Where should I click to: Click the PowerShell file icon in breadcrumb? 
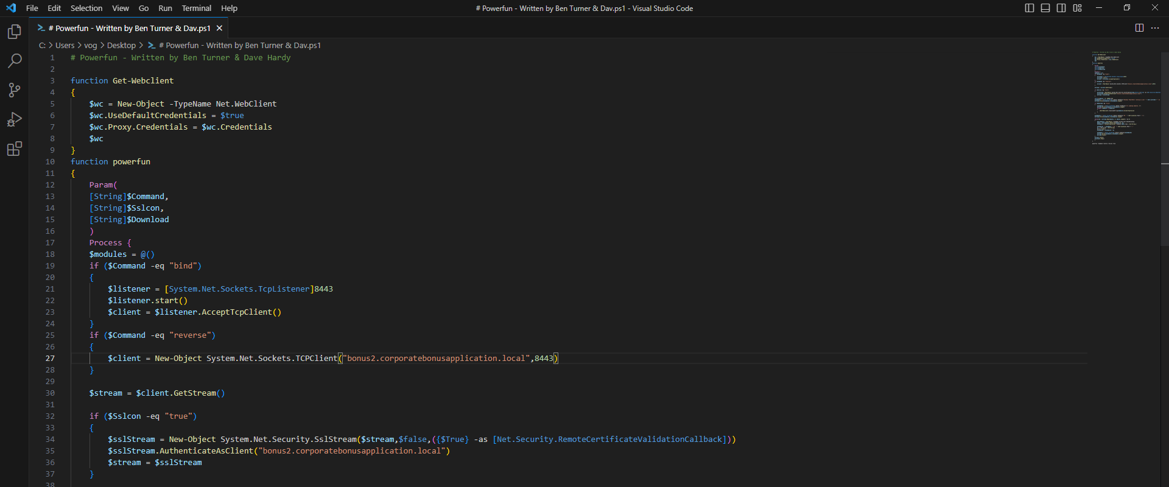coord(152,46)
